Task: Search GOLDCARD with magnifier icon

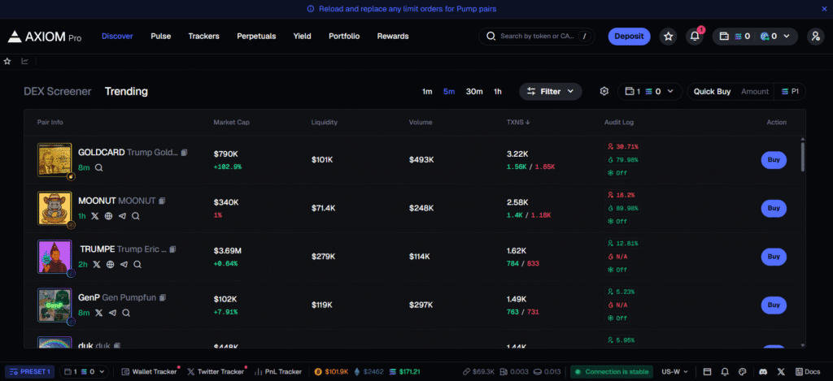Action: point(98,167)
